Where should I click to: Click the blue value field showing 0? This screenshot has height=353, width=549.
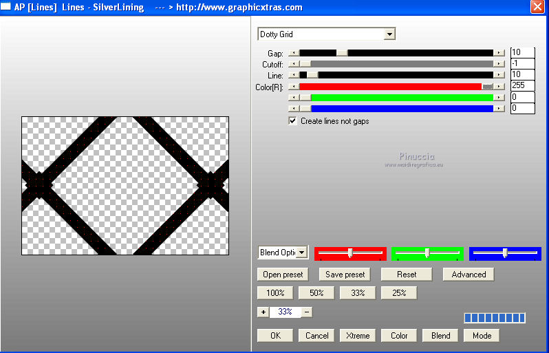pos(522,108)
